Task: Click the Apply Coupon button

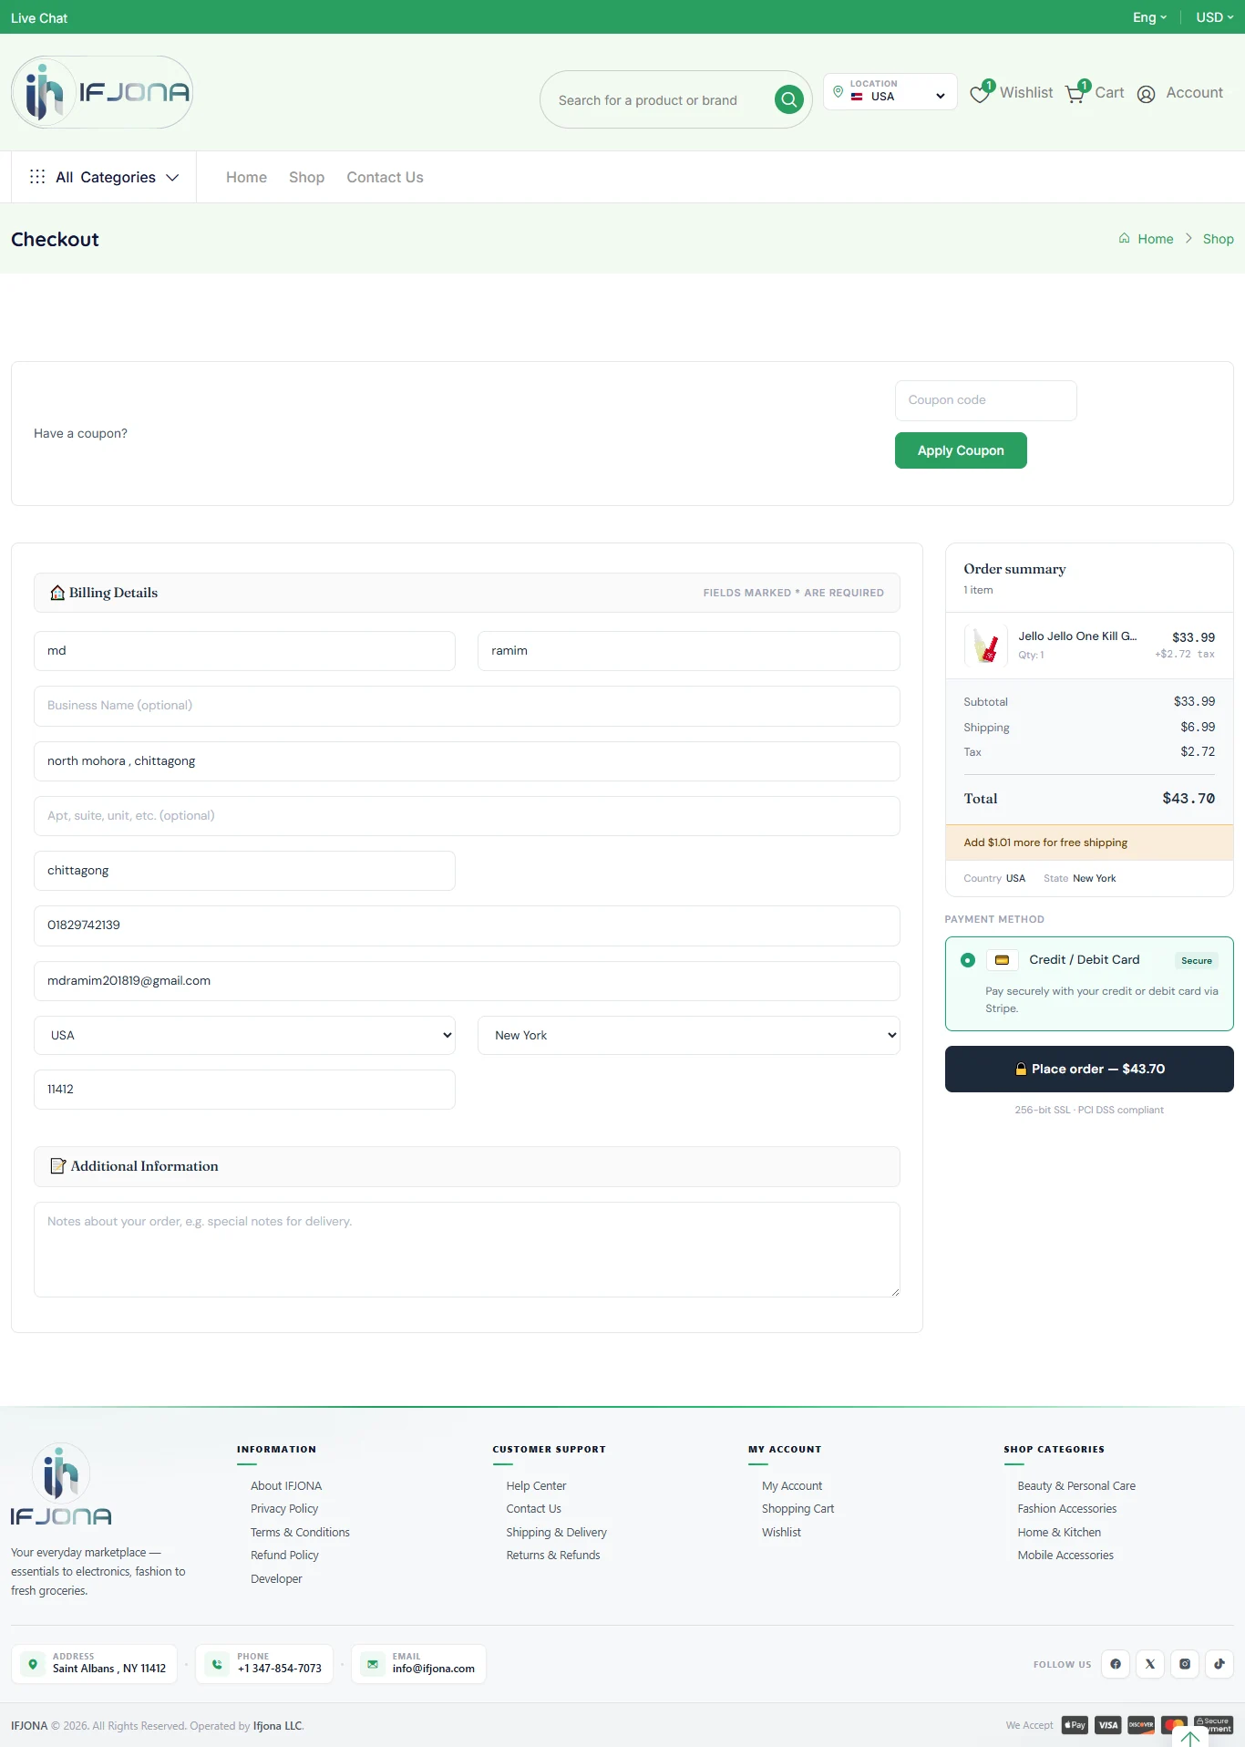Action: click(961, 450)
